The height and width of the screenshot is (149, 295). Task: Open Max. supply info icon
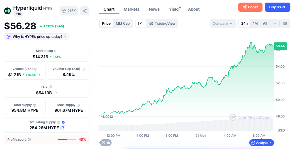point(78,105)
